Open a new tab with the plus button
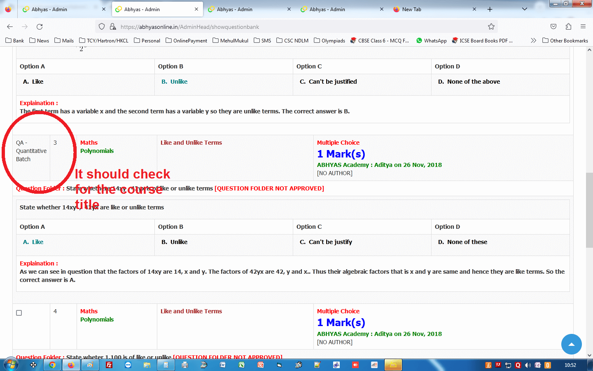 point(490,9)
